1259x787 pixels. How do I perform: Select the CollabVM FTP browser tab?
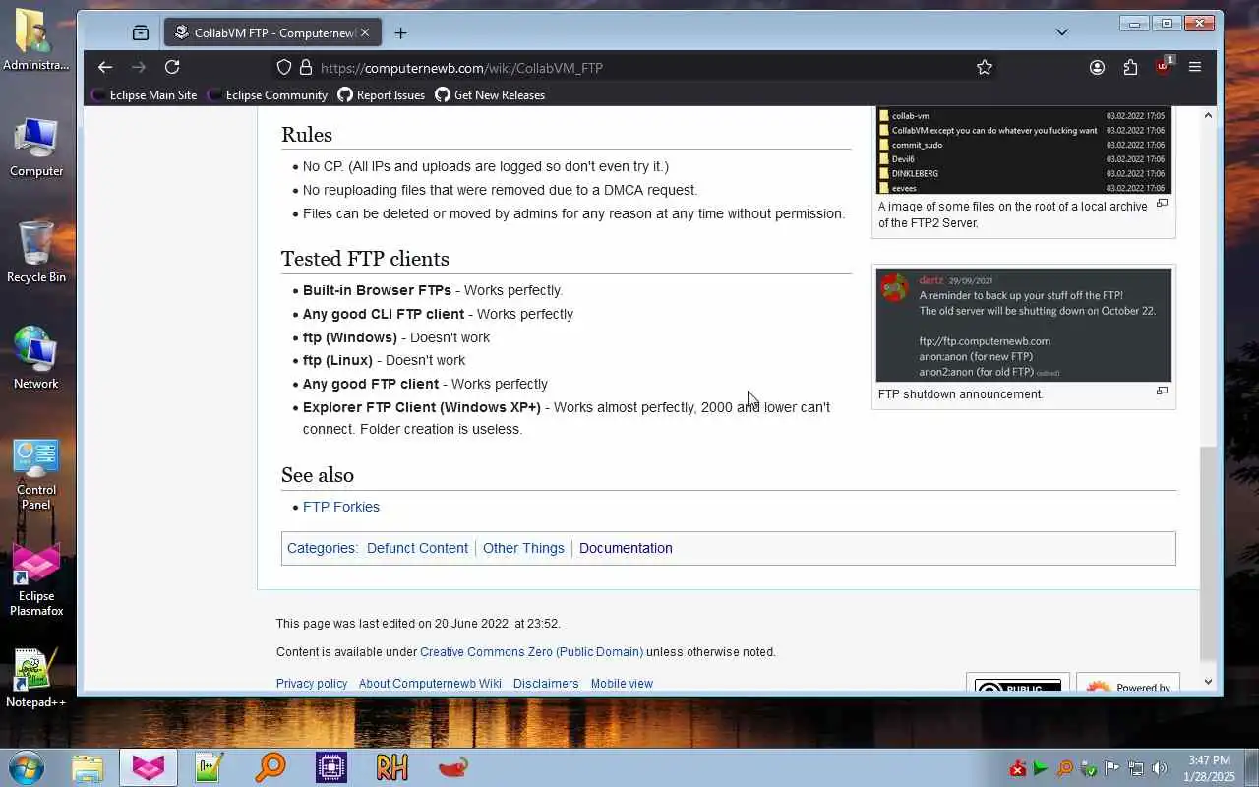click(x=270, y=32)
